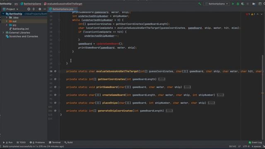Expand folded body of createGameBoard method

[x=220, y=95]
